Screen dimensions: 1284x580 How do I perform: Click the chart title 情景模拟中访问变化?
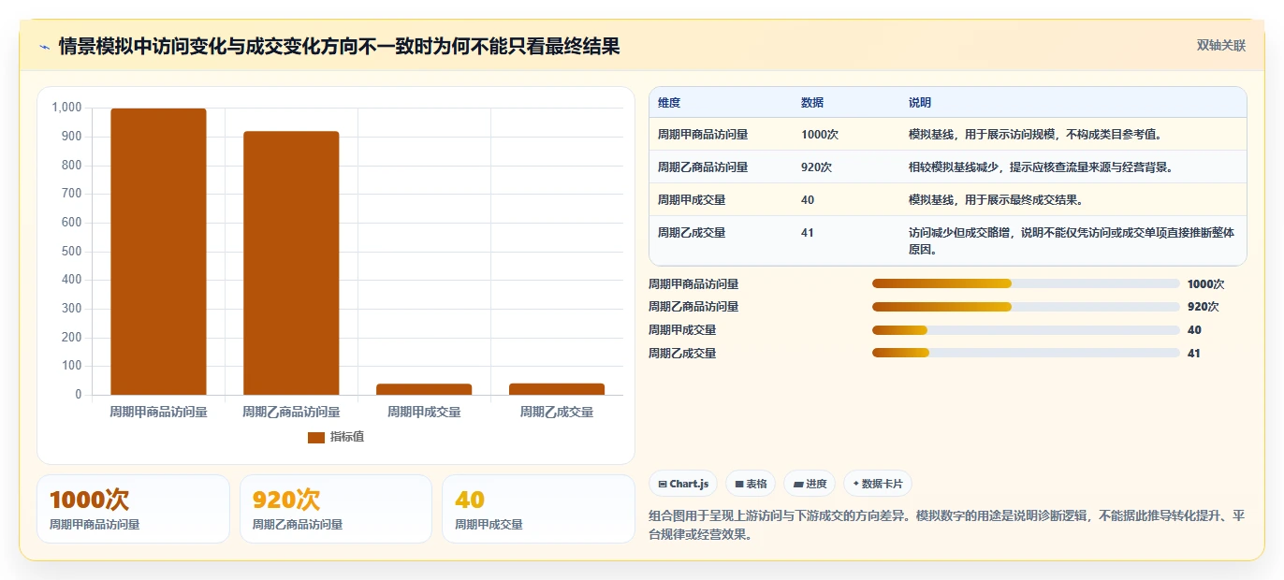[339, 47]
